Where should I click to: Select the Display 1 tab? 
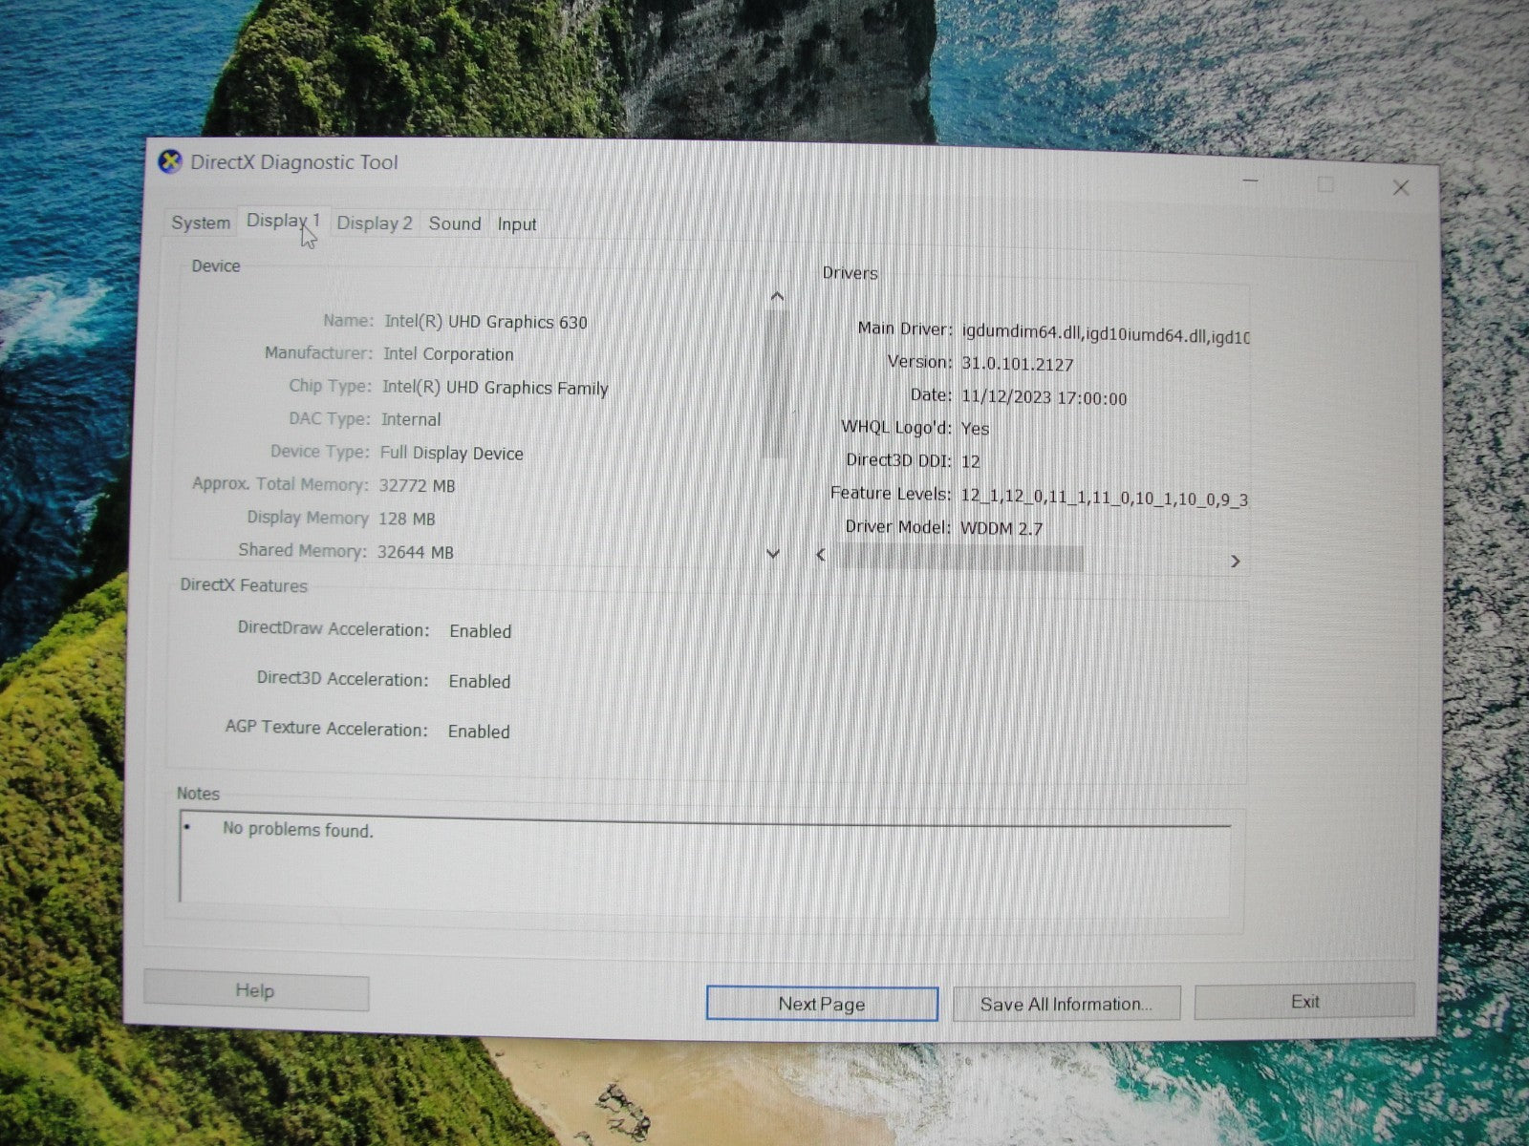(282, 222)
